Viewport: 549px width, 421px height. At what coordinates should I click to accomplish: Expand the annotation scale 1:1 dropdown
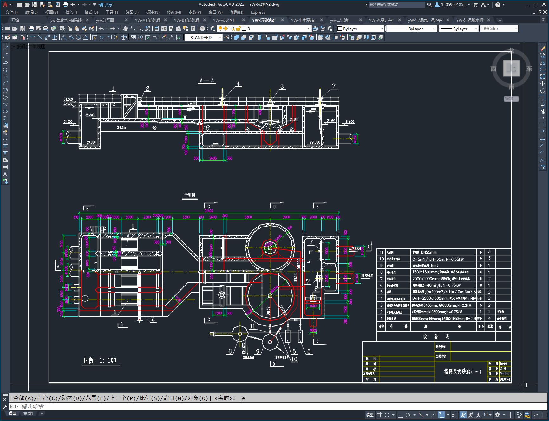point(488,415)
